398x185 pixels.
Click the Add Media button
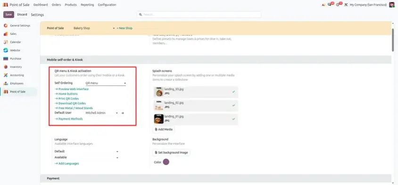[164, 129]
